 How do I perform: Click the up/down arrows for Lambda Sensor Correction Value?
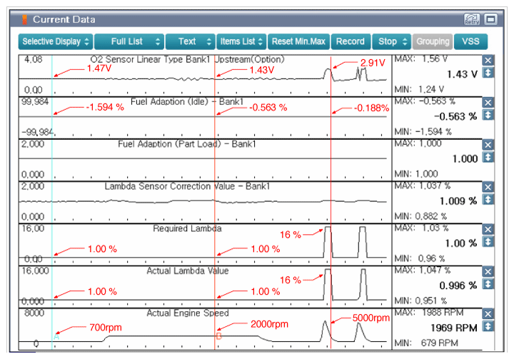488,199
